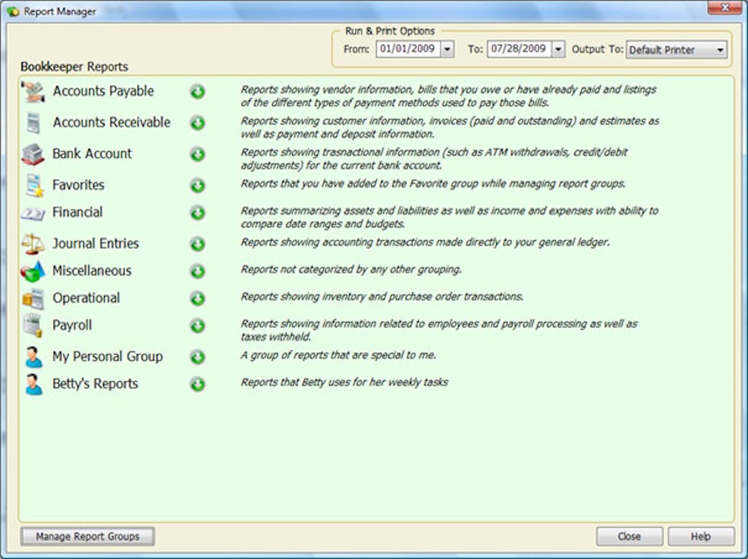Screen dimensions: 748x559
Task: Open the From date picker dropdown
Action: [x=447, y=49]
